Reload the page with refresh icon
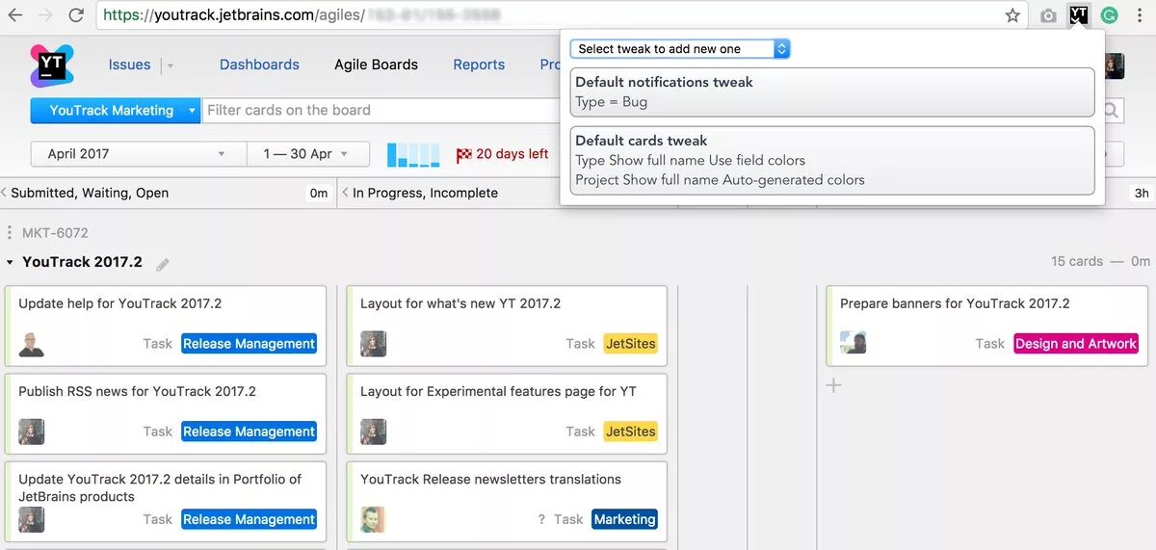Image resolution: width=1156 pixels, height=550 pixels. (x=76, y=15)
